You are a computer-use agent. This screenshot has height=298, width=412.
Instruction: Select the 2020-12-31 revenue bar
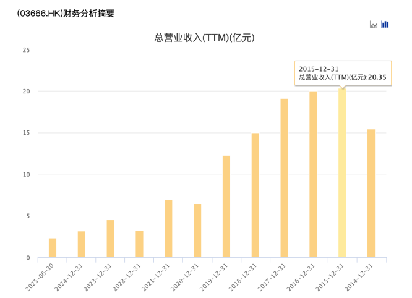click(197, 231)
